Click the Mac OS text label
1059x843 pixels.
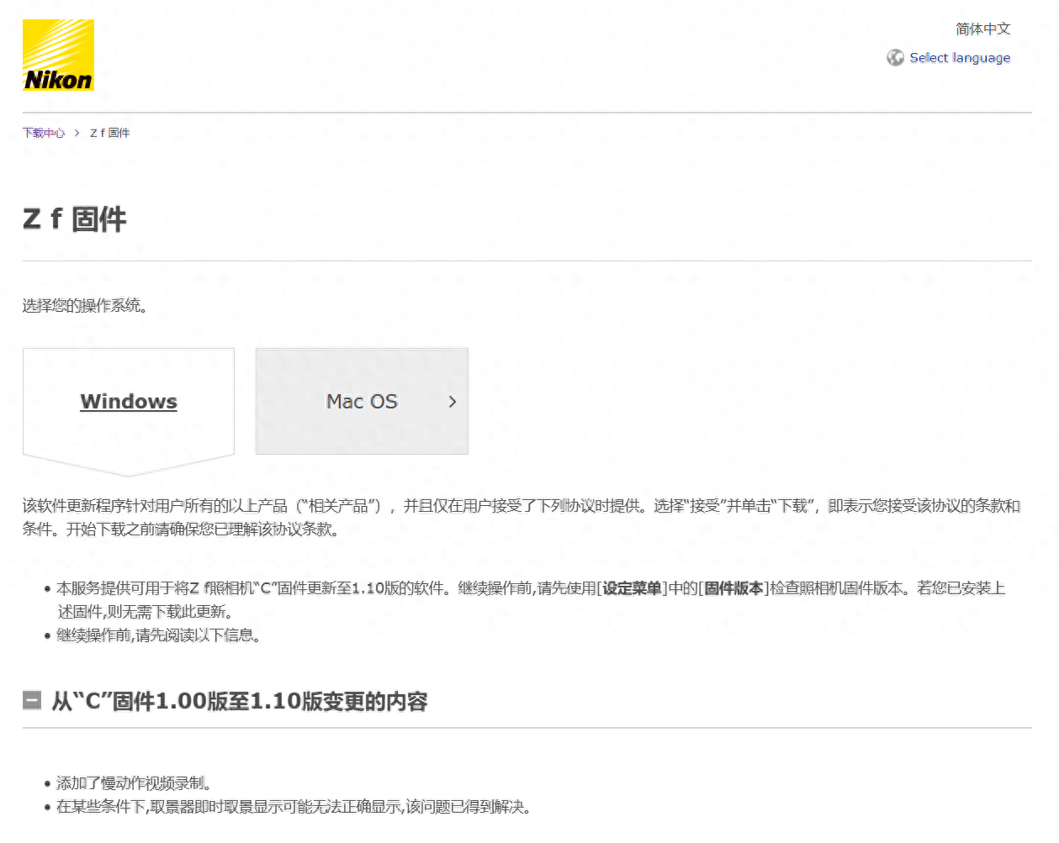tap(361, 401)
